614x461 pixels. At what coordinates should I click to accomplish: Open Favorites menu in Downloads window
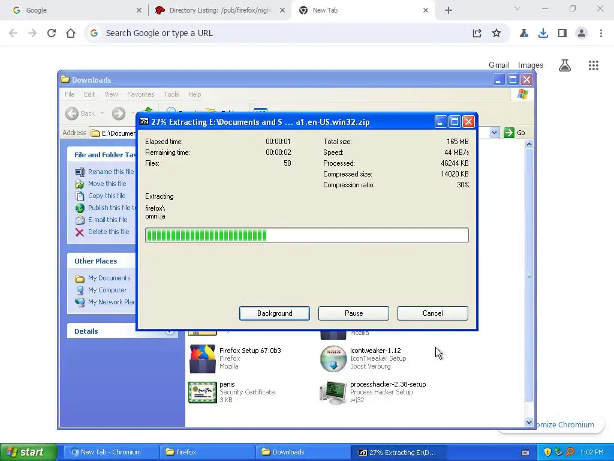pos(140,94)
